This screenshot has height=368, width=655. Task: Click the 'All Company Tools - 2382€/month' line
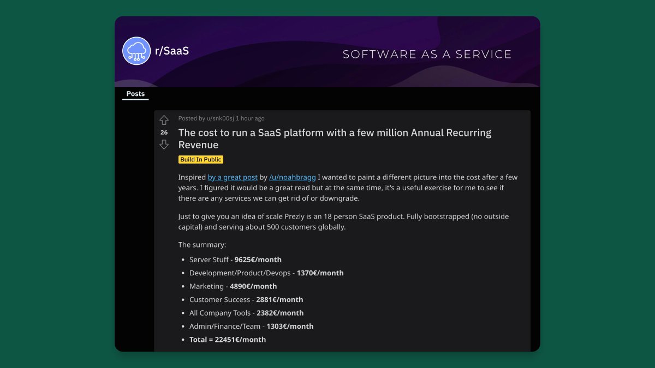tap(246, 313)
